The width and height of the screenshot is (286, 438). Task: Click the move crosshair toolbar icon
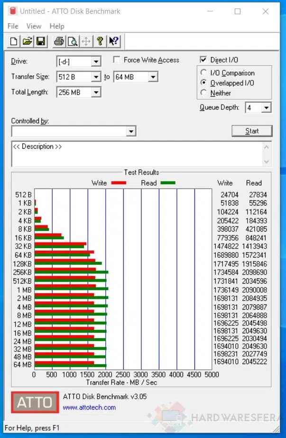[86, 41]
